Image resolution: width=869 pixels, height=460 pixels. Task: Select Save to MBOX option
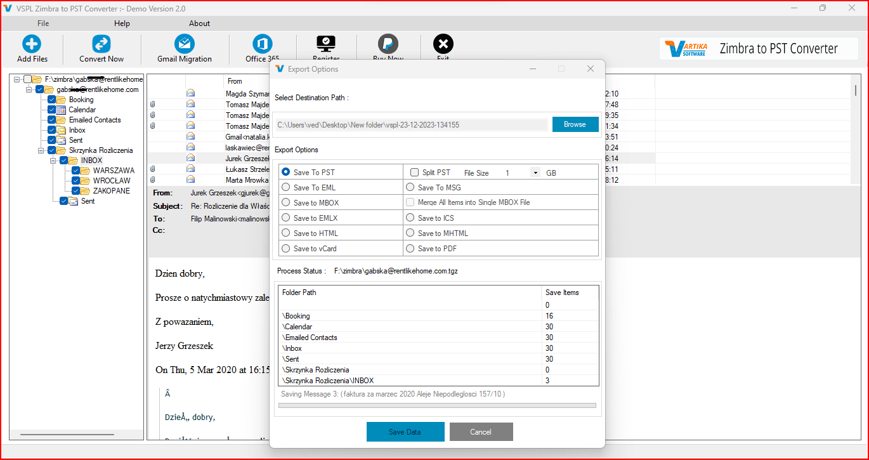pyautogui.click(x=286, y=202)
